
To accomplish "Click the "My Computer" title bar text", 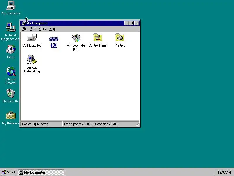I will point(37,23).
